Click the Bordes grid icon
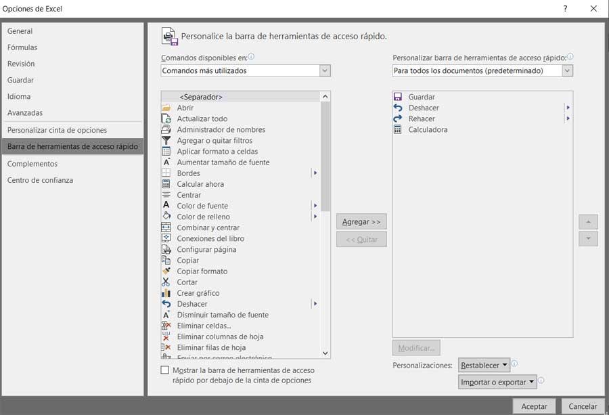 [166, 173]
